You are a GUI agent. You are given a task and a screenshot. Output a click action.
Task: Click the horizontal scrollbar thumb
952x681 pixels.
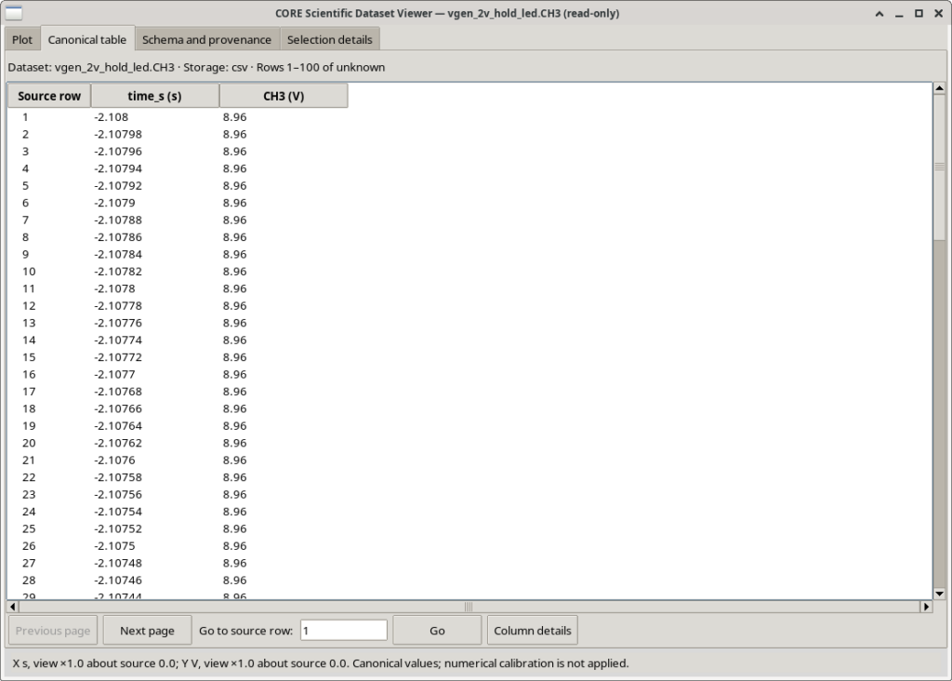coord(469,607)
